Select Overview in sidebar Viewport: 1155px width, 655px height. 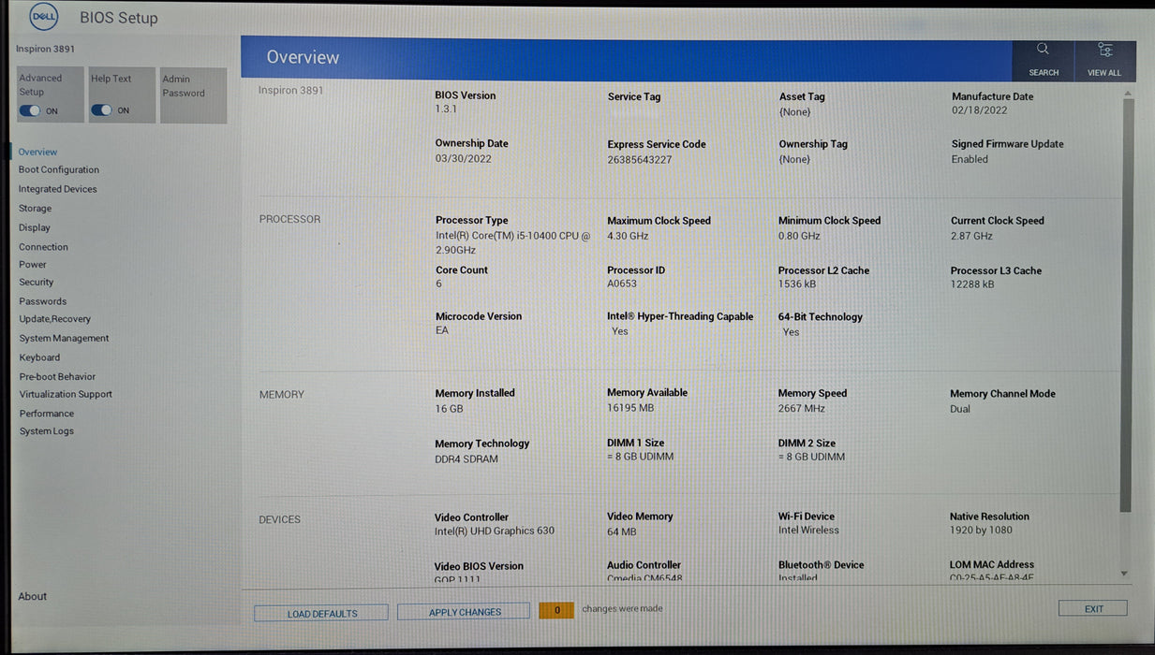pos(37,152)
